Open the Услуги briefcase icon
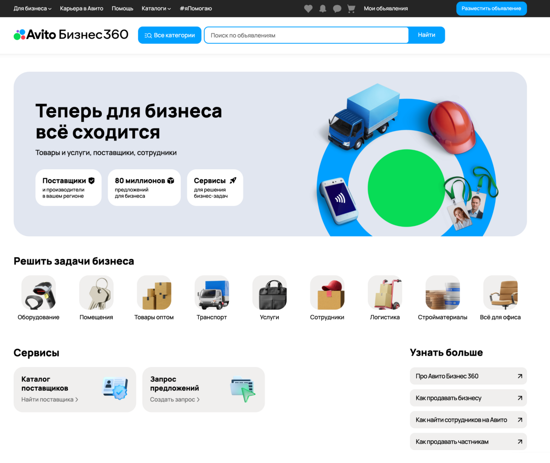The width and height of the screenshot is (550, 463). click(269, 292)
